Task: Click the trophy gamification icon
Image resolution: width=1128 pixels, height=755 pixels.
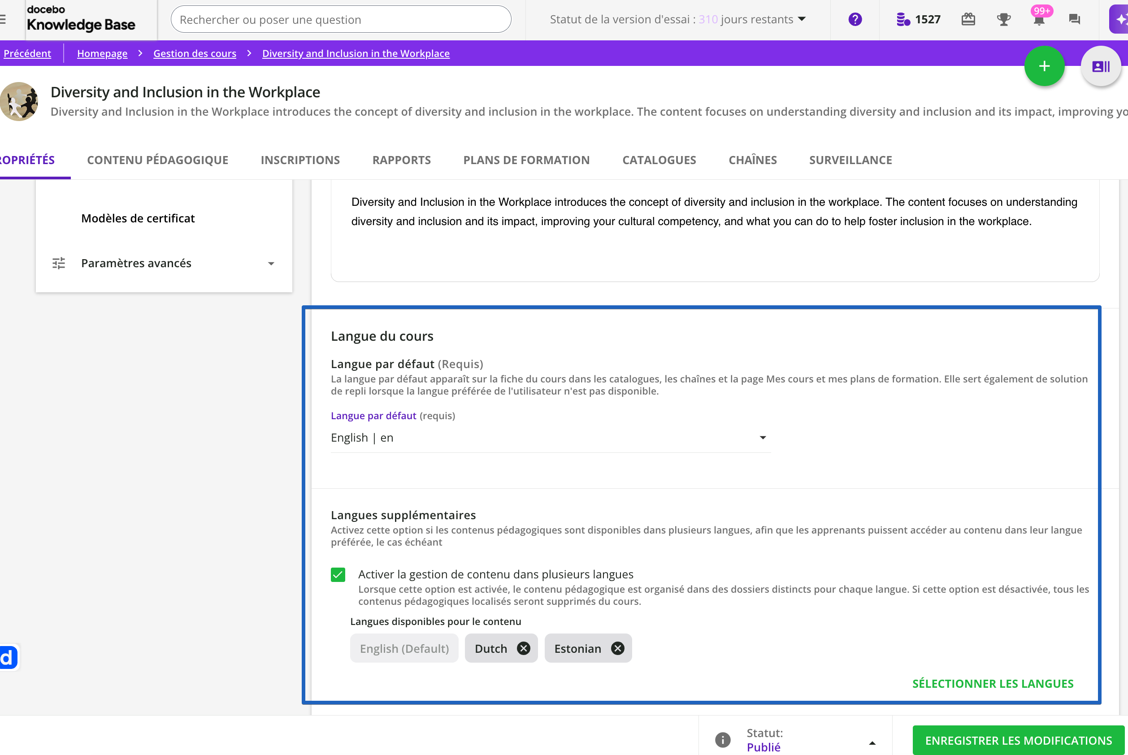Action: (1003, 19)
